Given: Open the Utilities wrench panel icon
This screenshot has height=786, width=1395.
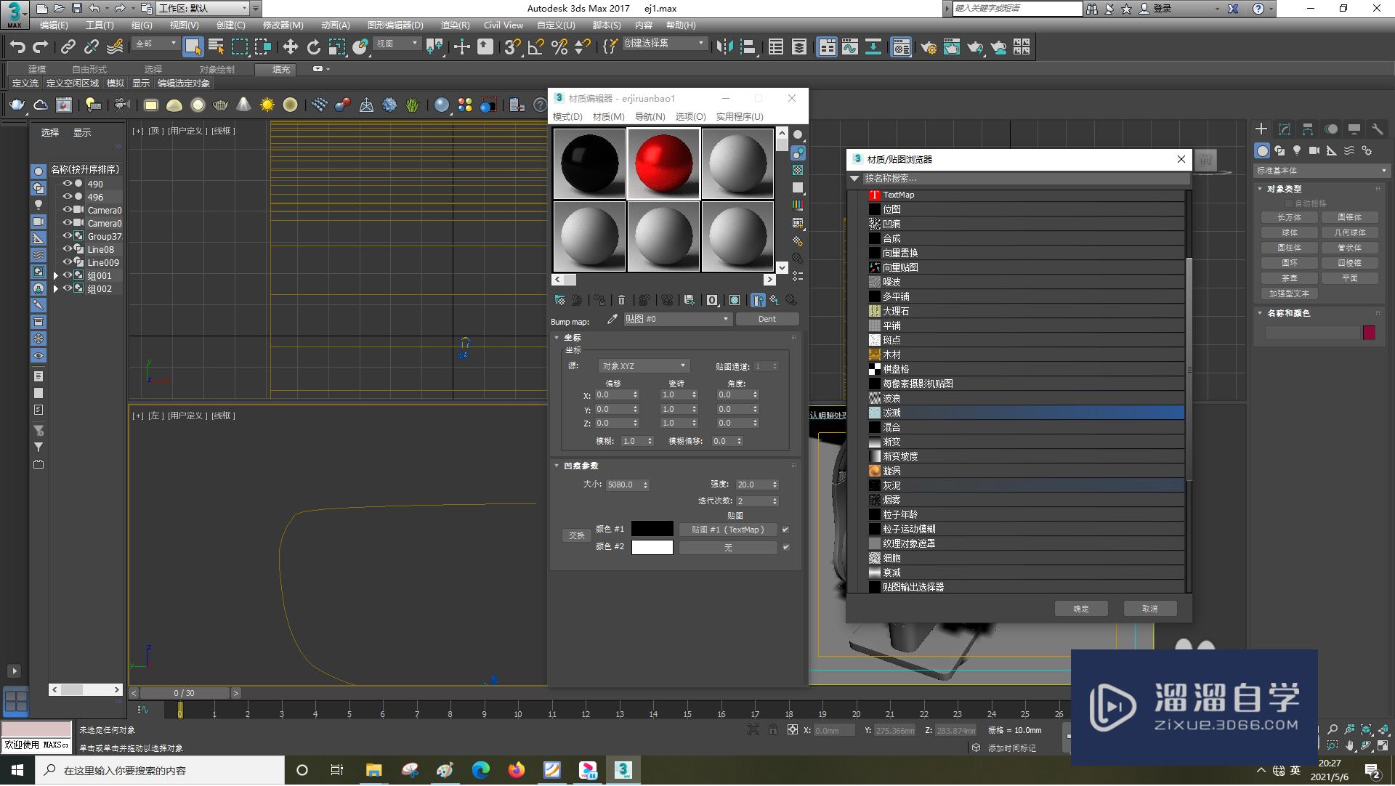Looking at the screenshot, I should coord(1377,129).
